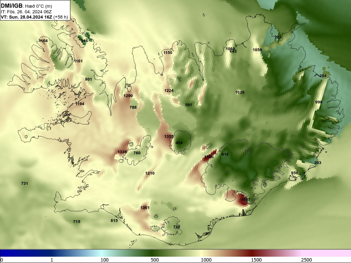The width and height of the screenshot is (351, 263).
Task: Click the 998 height label
Action: (x=319, y=102)
